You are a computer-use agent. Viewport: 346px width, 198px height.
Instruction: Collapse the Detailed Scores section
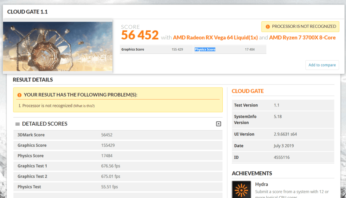pyautogui.click(x=218, y=124)
